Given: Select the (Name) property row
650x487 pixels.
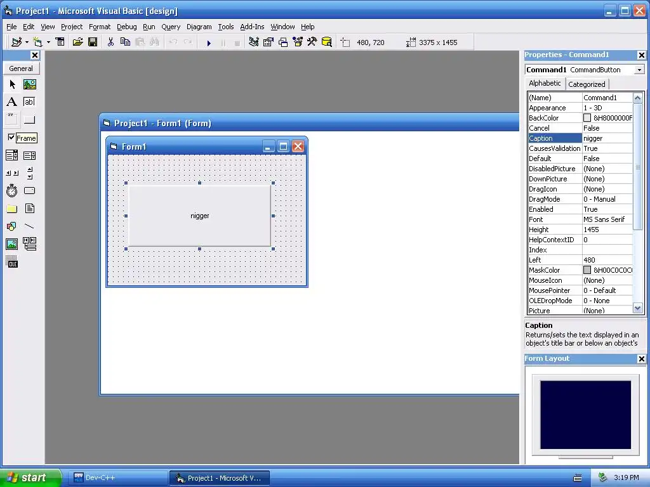Looking at the screenshot, I should click(580, 98).
